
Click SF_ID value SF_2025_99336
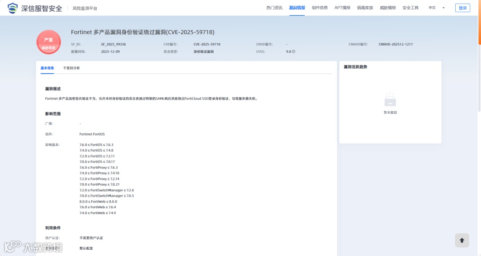114,44
